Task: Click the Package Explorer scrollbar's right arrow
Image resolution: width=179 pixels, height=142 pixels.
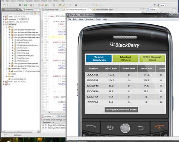Action: point(38,131)
